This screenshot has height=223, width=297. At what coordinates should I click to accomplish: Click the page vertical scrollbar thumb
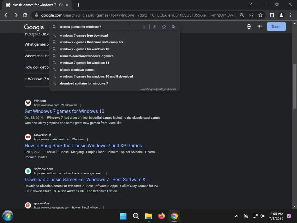pyautogui.click(x=294, y=87)
